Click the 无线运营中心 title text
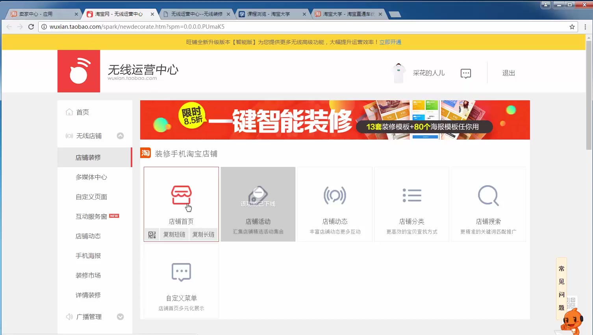 143,70
